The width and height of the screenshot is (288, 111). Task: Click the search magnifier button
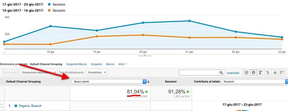[221, 73]
